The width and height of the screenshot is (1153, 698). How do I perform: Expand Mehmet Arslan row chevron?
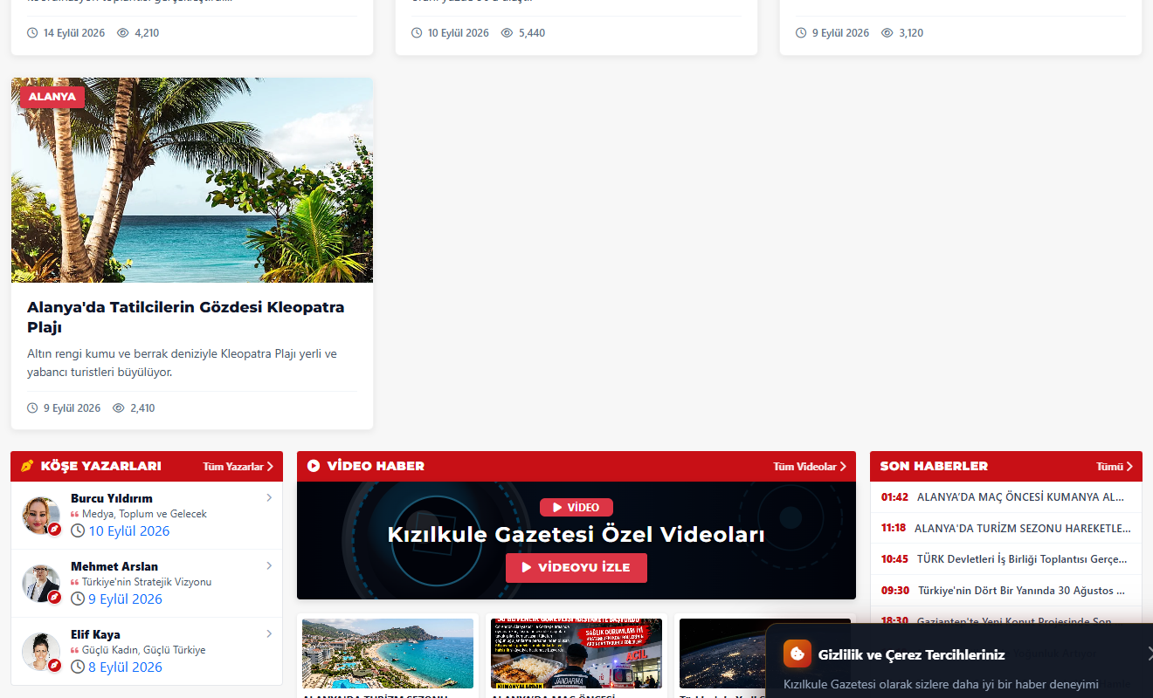point(269,566)
